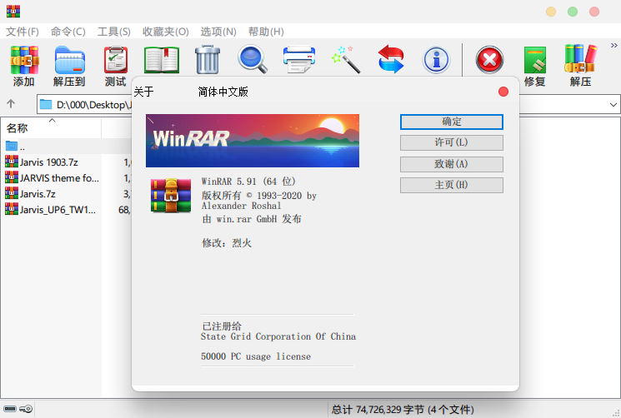This screenshot has width=621, height=418.
Task: Click the 许可(L) license button
Action: [452, 142]
